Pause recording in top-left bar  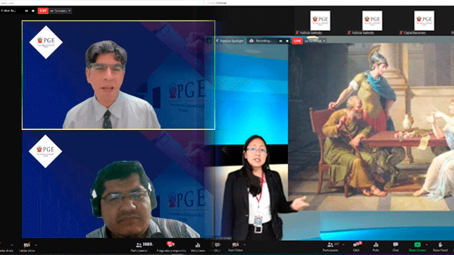pyautogui.click(x=26, y=11)
